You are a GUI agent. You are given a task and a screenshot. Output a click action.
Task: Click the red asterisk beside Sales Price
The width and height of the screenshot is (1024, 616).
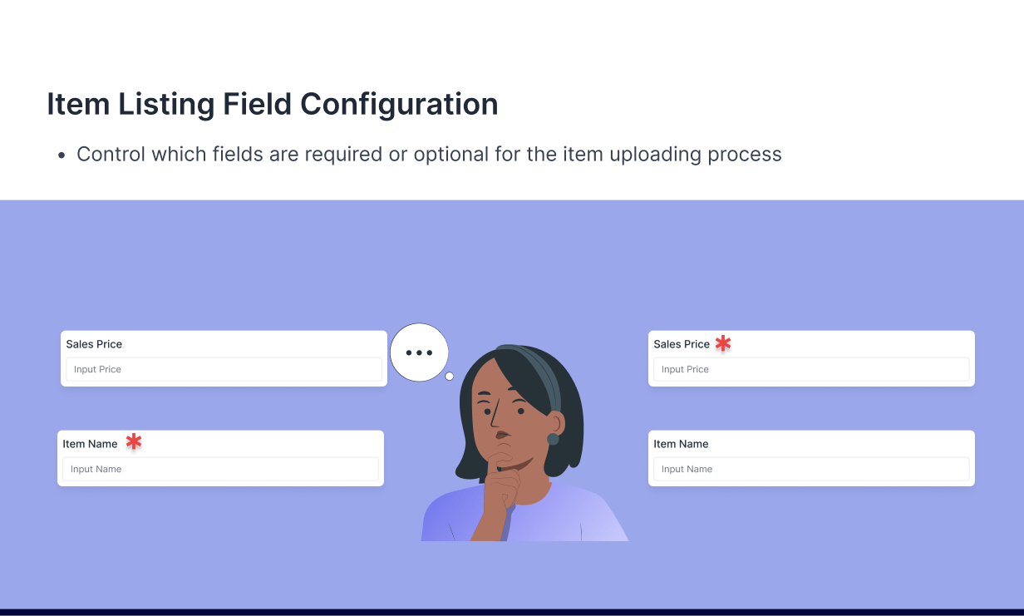[x=723, y=342]
